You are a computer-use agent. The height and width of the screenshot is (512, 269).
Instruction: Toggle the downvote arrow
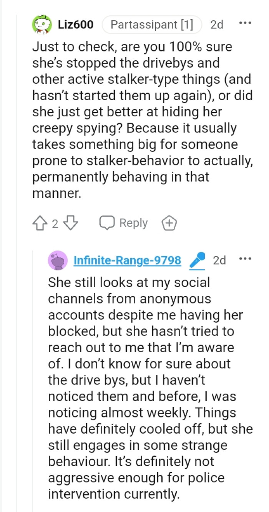(70, 223)
